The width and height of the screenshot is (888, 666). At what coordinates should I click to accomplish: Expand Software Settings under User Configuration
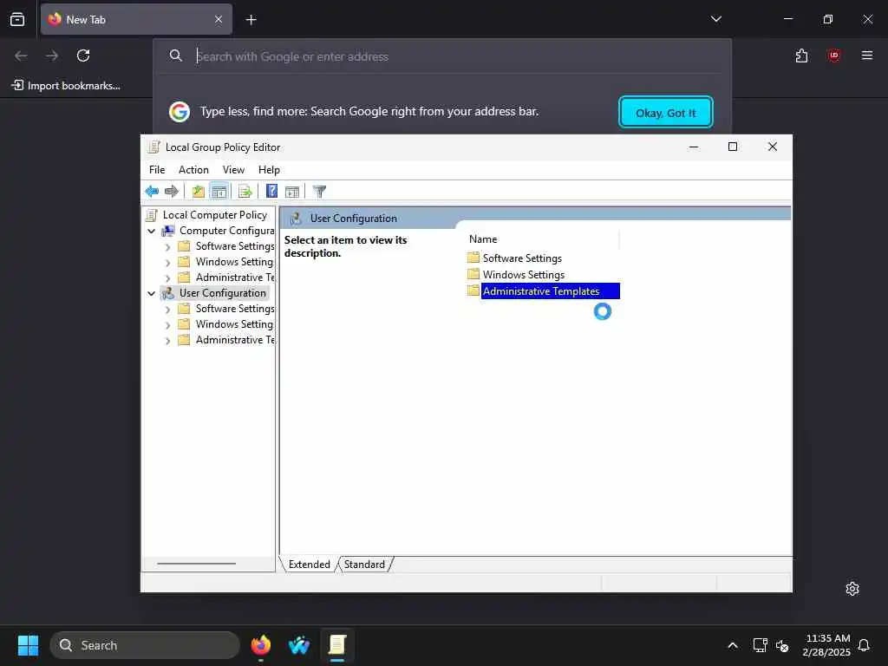click(x=167, y=310)
